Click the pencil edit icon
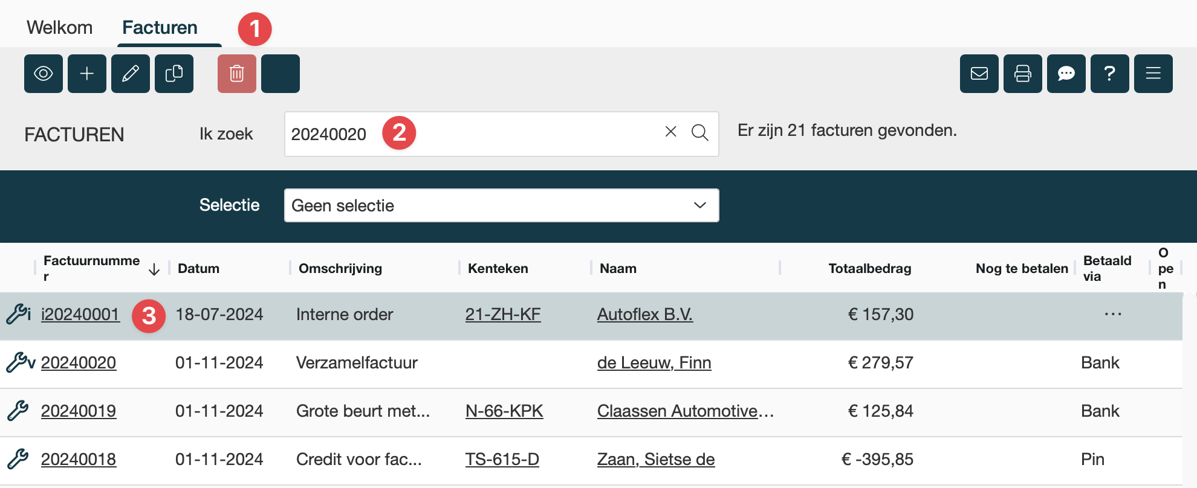The width and height of the screenshot is (1197, 488). point(131,74)
